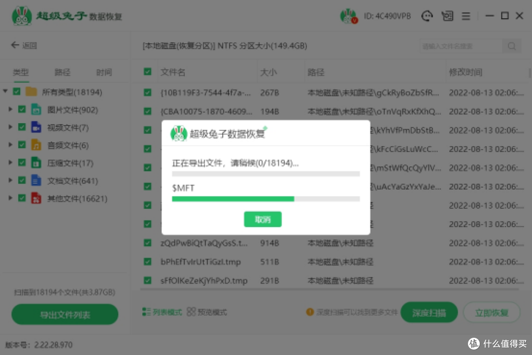Select the 时间 tab

pos(104,72)
